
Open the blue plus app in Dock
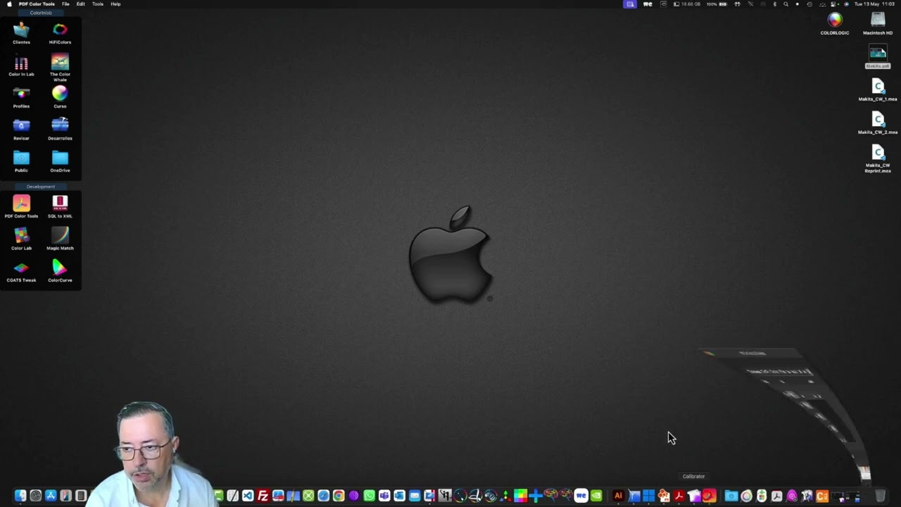536,496
